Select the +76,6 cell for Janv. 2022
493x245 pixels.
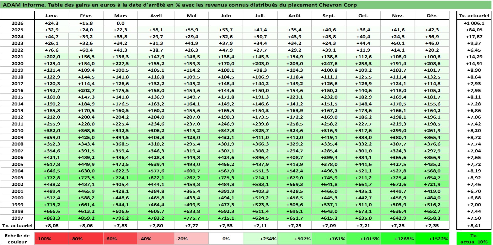coord(51,50)
